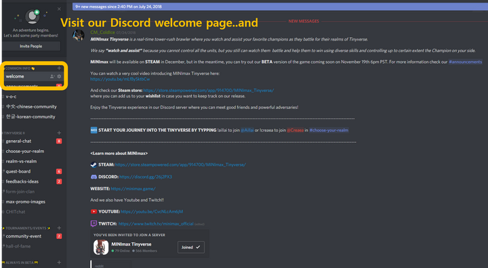Collapse the COMMON INFO category
The height and width of the screenshot is (268, 488).
pos(19,68)
